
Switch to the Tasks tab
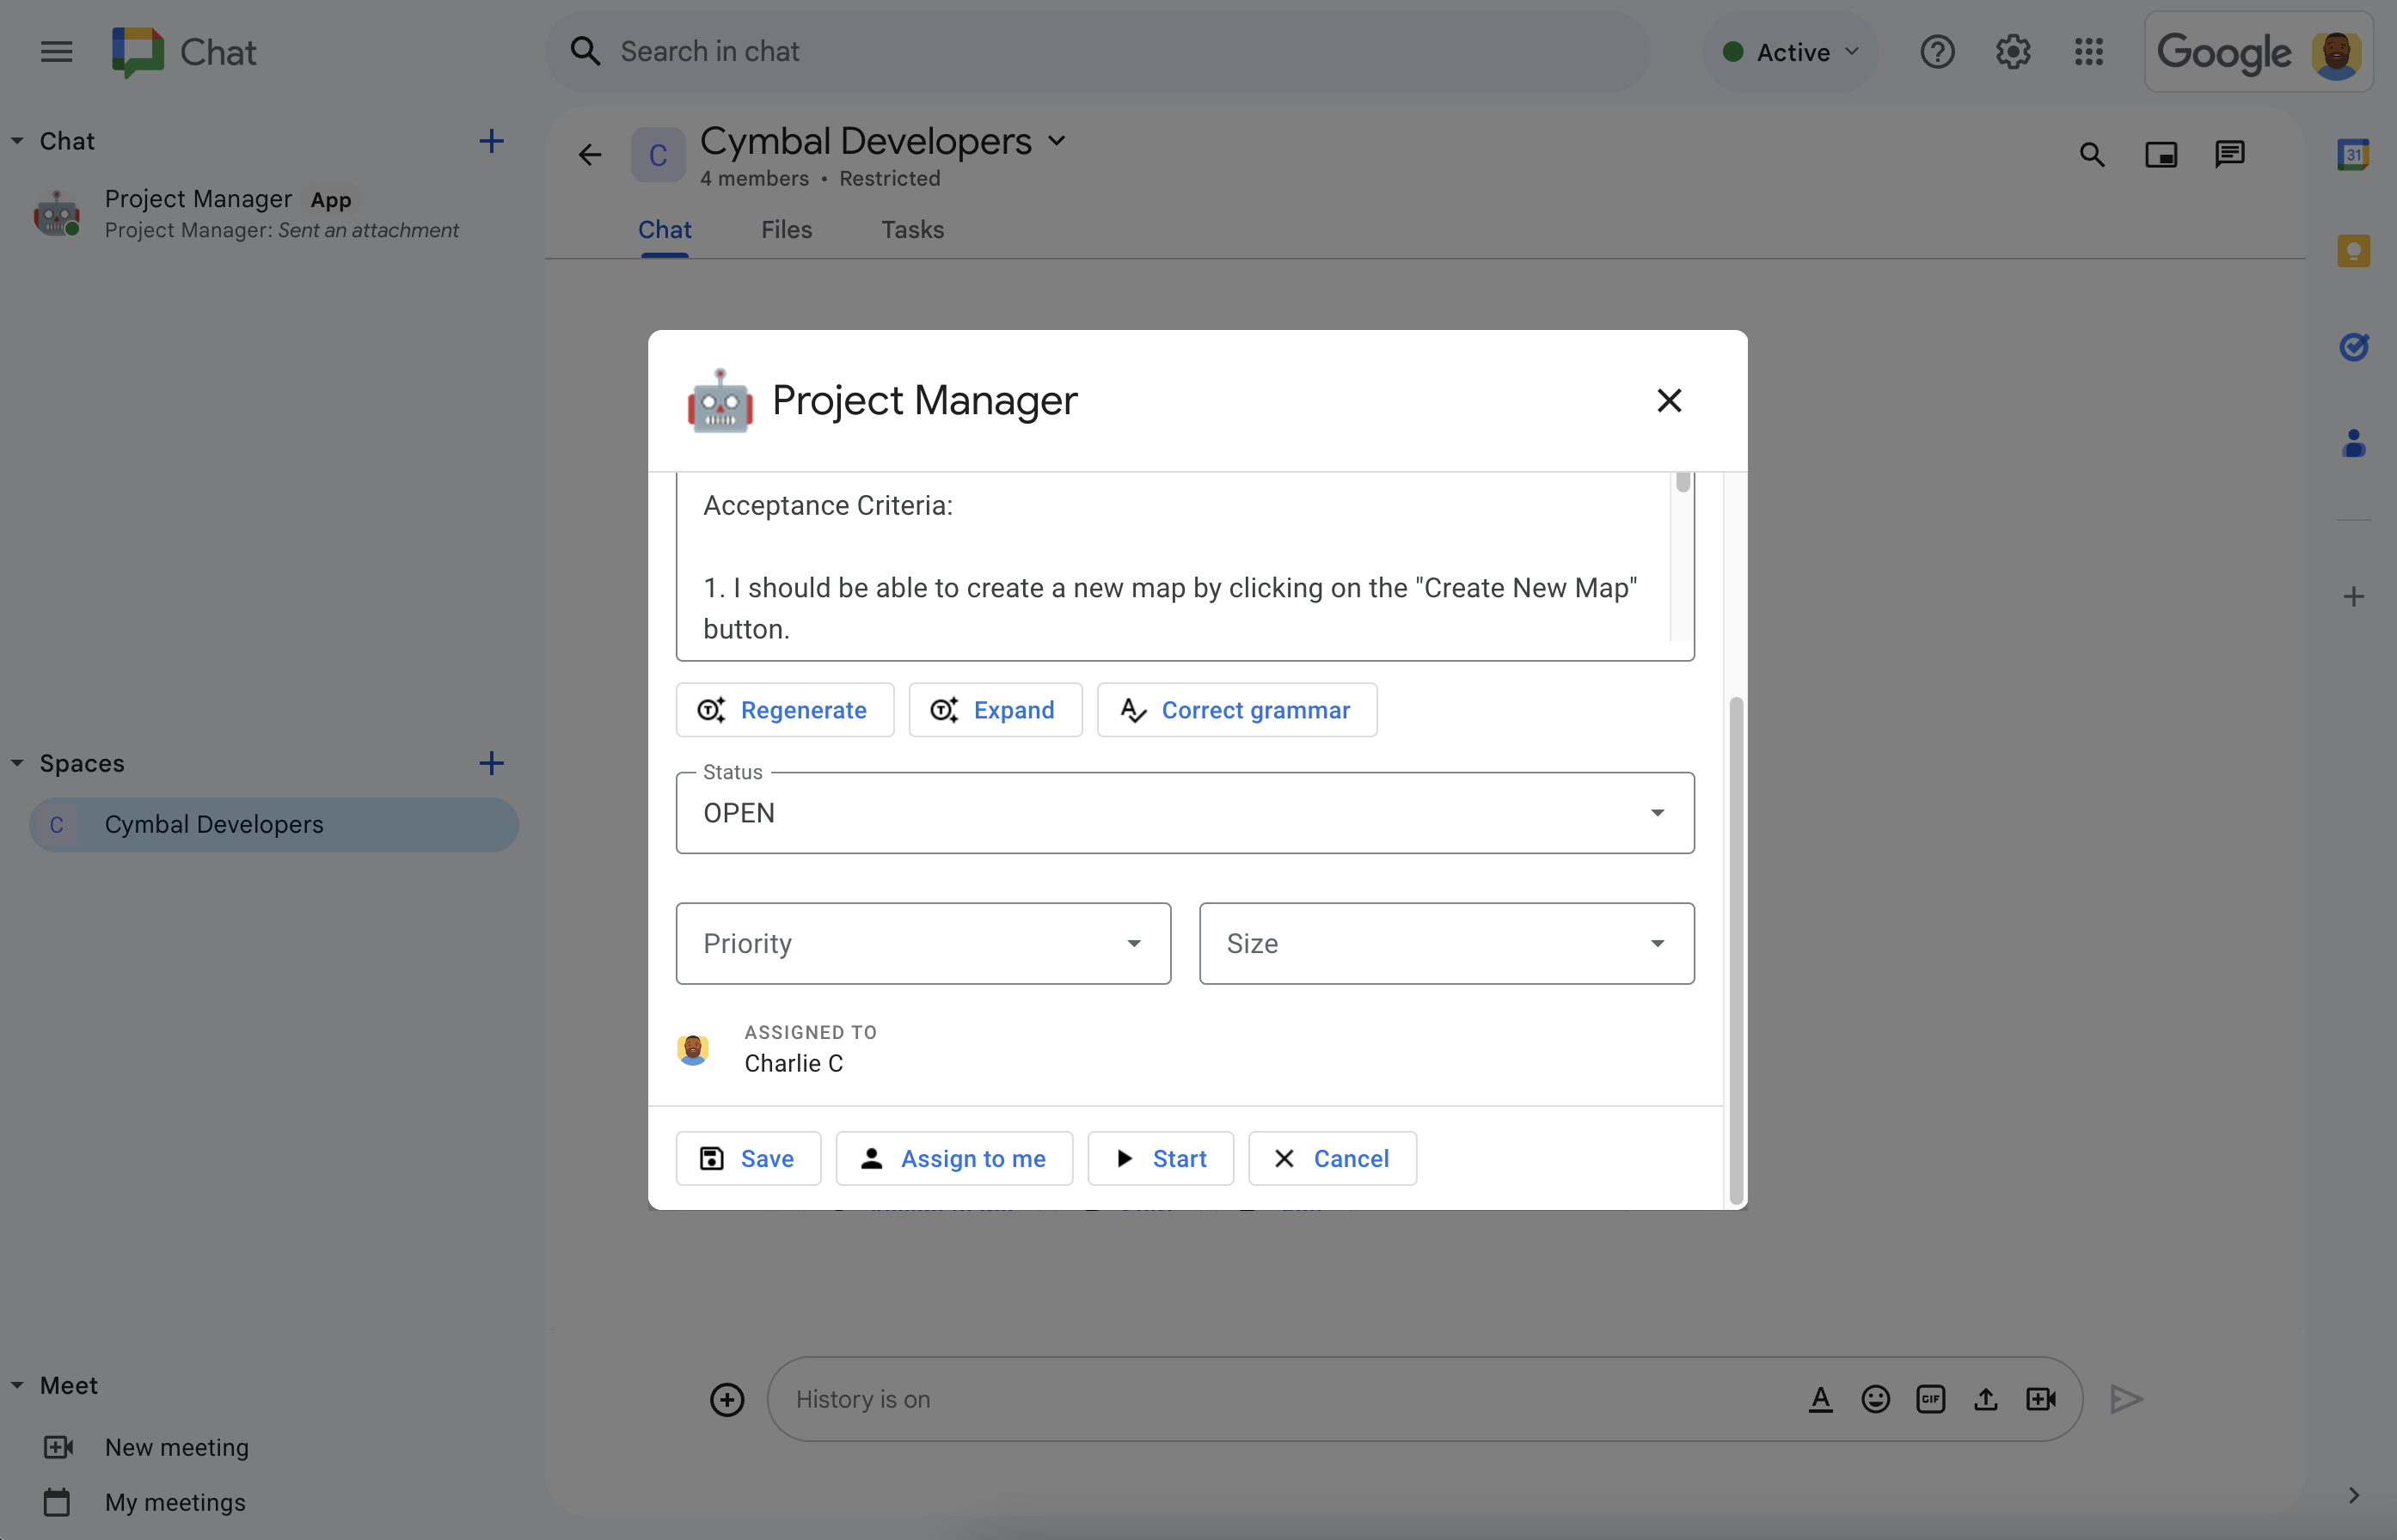point(912,229)
